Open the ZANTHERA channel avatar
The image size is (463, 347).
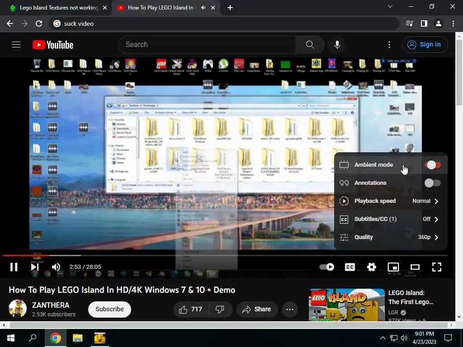point(18,309)
